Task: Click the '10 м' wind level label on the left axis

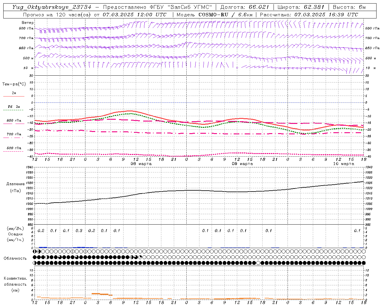Action: (29, 68)
